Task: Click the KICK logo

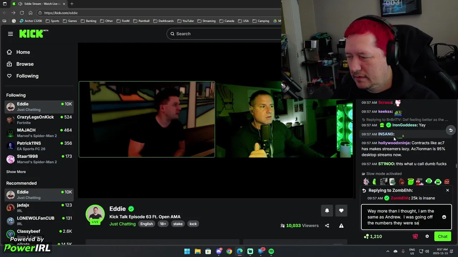Action: (33, 34)
